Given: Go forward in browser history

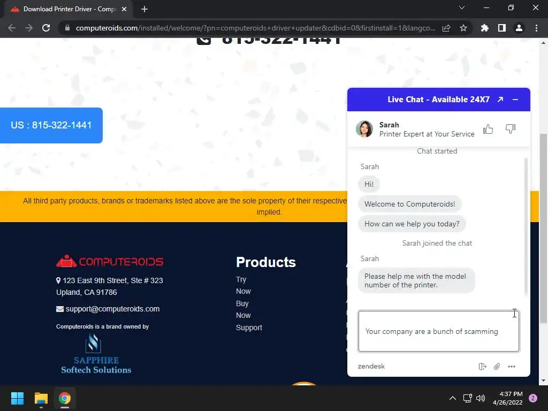Looking at the screenshot, I should (x=29, y=28).
